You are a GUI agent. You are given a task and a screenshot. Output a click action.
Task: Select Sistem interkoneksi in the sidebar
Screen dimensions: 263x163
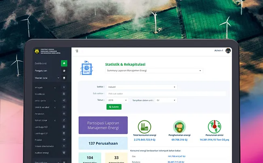[44, 146]
